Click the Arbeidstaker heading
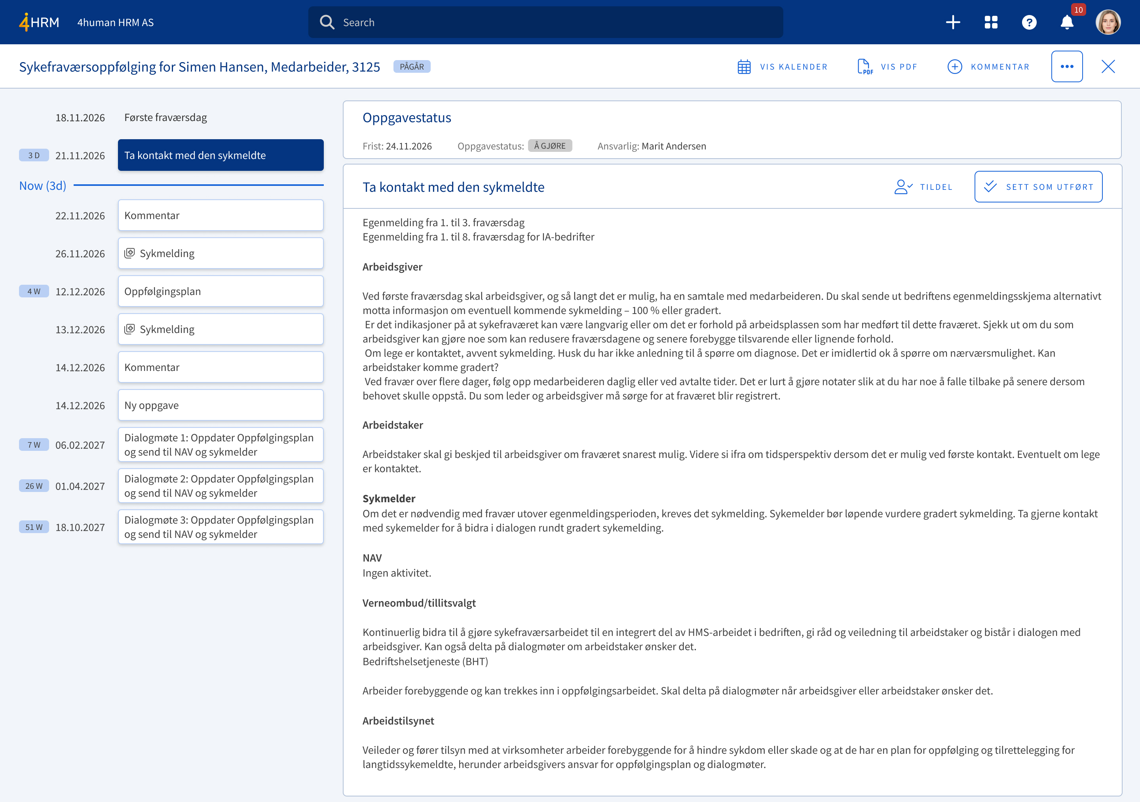This screenshot has width=1140, height=802. click(x=392, y=425)
